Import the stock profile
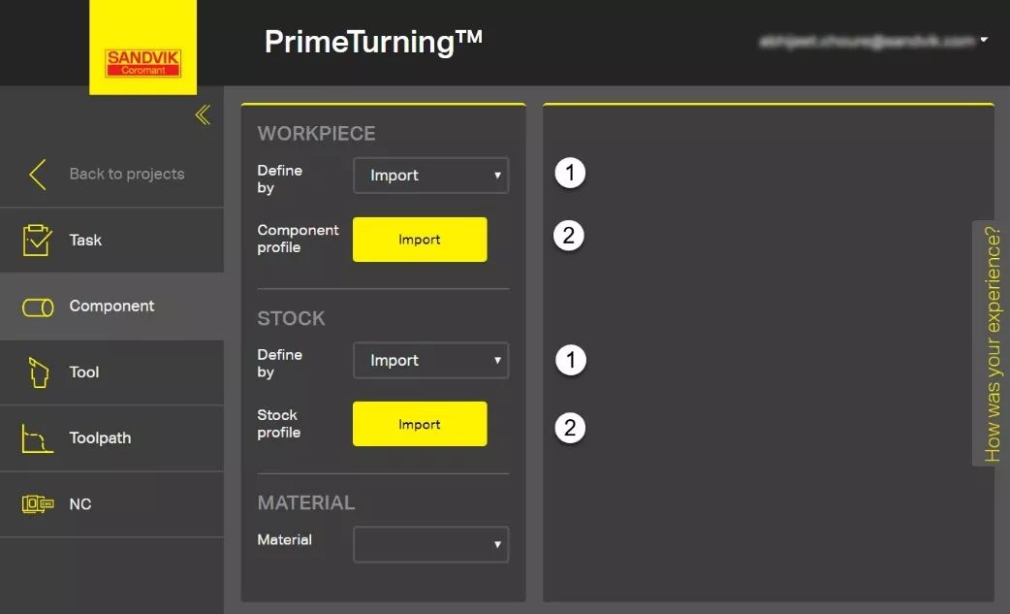This screenshot has height=614, width=1010. tap(420, 424)
